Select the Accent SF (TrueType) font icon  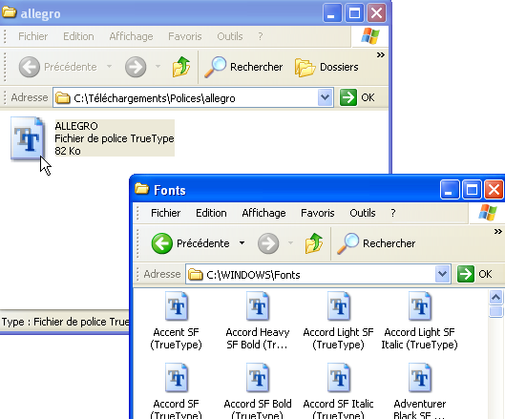[x=177, y=306]
